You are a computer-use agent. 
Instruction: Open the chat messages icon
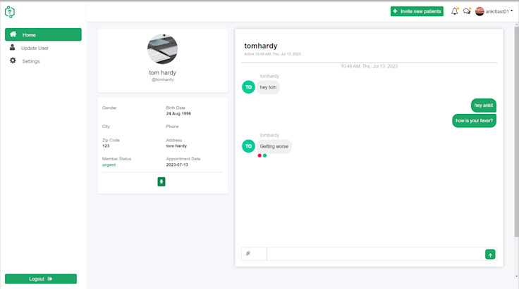click(x=467, y=11)
